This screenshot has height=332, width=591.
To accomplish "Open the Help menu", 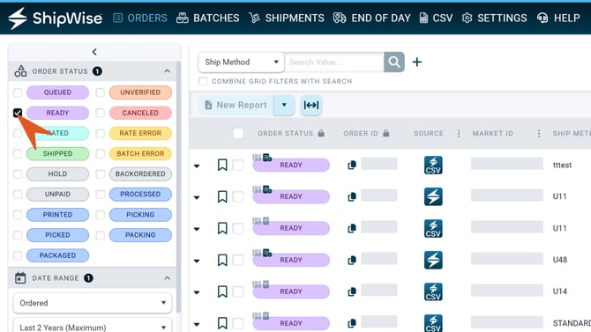I will 558,18.
